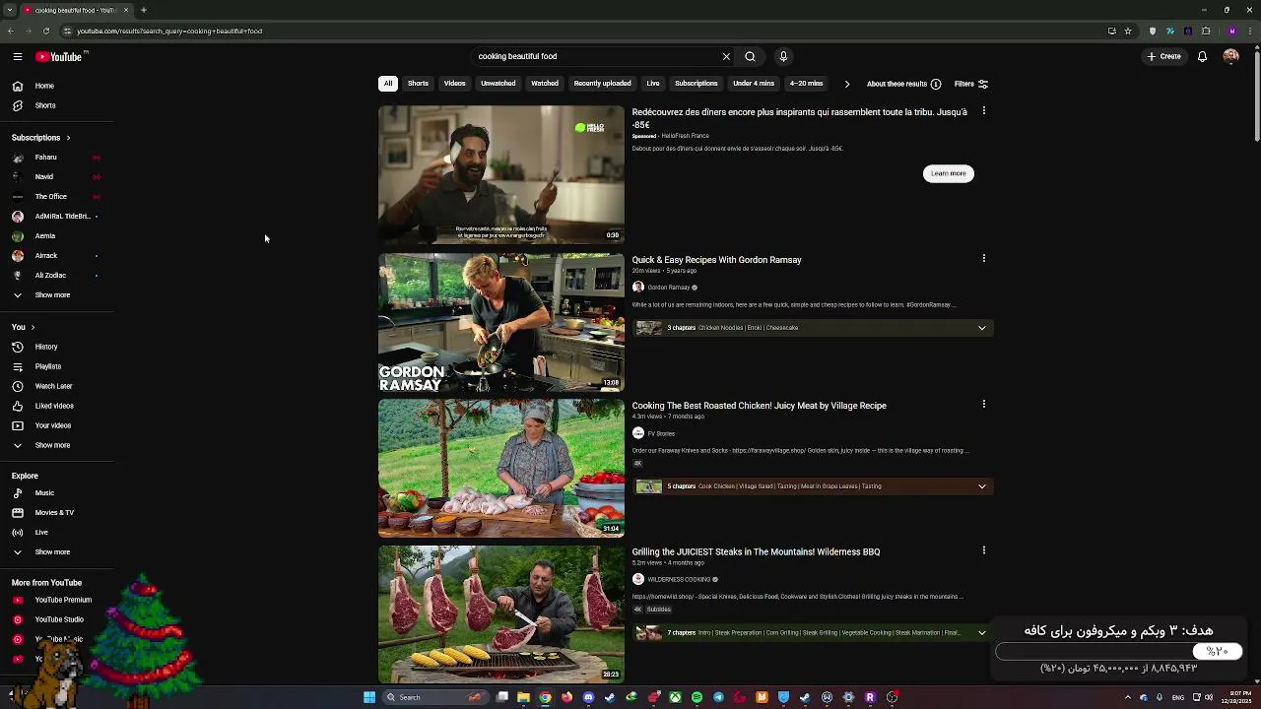Image resolution: width=1261 pixels, height=709 pixels.
Task: Click Learn more on the HelloFresh ad
Action: pos(949,173)
